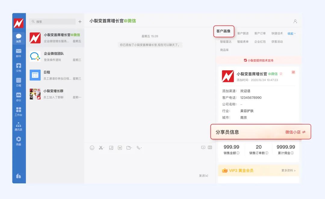The image size is (325, 199).
Task: Click the phone call icon in chat toolbar
Action: (138, 147)
